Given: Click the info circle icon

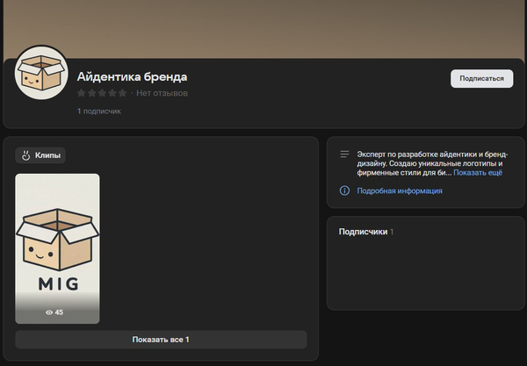Looking at the screenshot, I should pyautogui.click(x=344, y=190).
